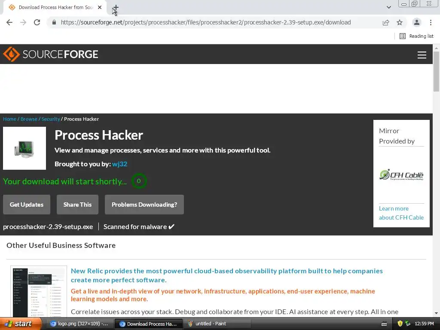This screenshot has width=440, height=330.
Task: Follow the Security breadcrumb link
Action: click(51, 119)
